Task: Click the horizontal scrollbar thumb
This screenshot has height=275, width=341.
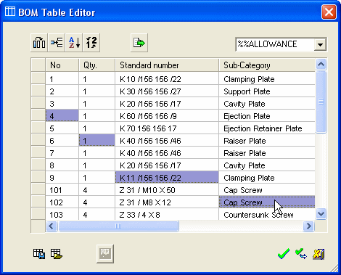Action: click(118, 226)
